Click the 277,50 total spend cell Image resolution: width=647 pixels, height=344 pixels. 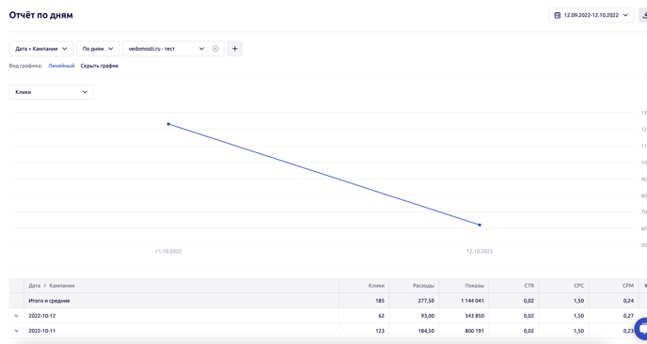(426, 301)
